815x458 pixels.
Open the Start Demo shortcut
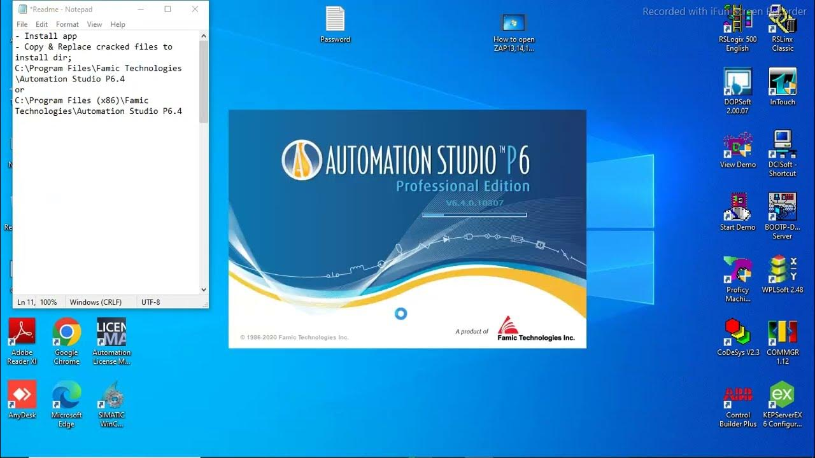(737, 212)
